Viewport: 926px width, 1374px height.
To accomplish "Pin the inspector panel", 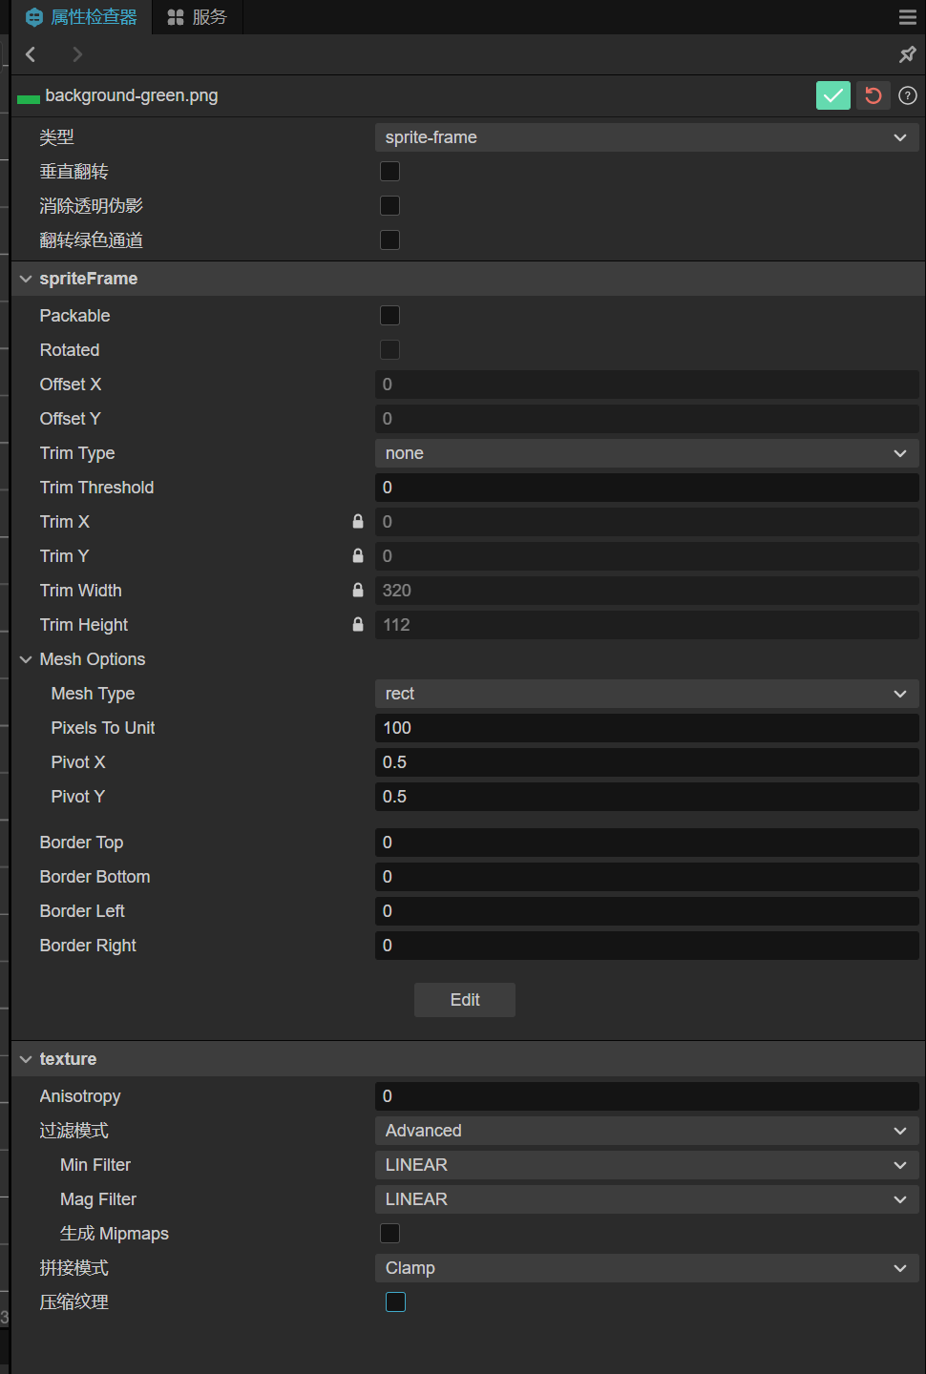I will pyautogui.click(x=907, y=54).
